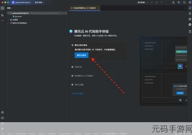Open the Problems icon on left strip
The image size is (192, 135).
tap(2, 123)
